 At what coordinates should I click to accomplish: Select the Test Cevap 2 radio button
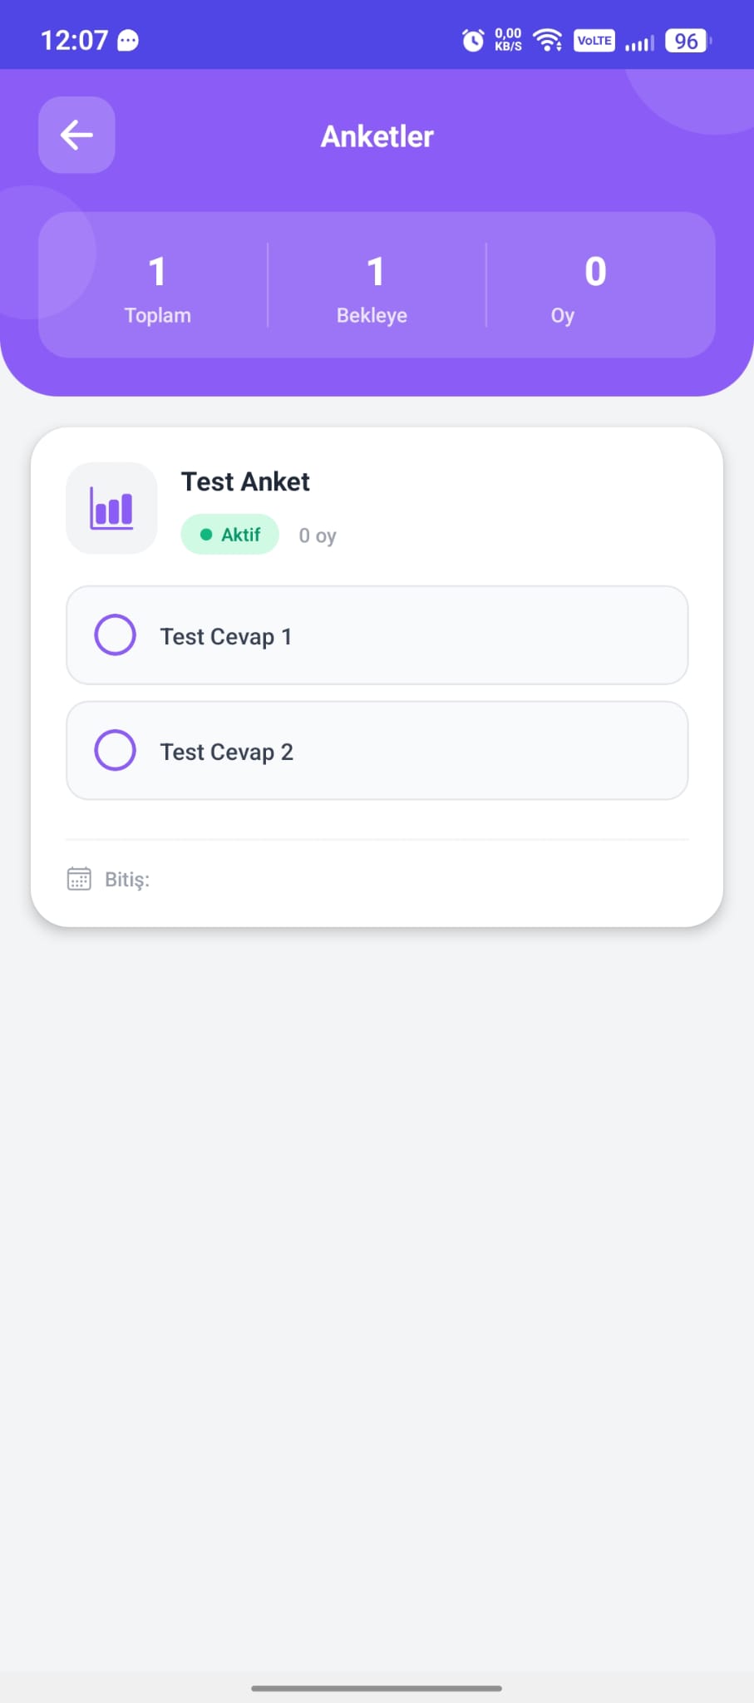(115, 751)
